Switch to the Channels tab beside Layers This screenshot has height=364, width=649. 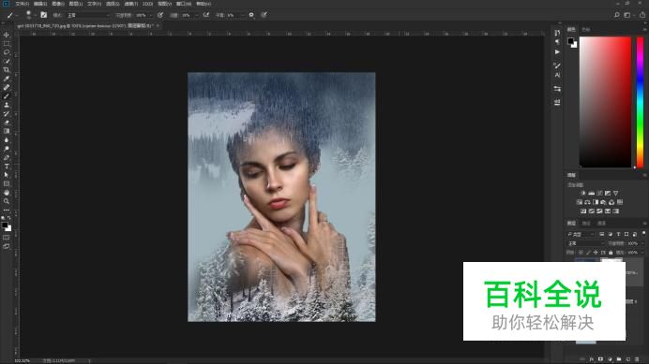586,224
